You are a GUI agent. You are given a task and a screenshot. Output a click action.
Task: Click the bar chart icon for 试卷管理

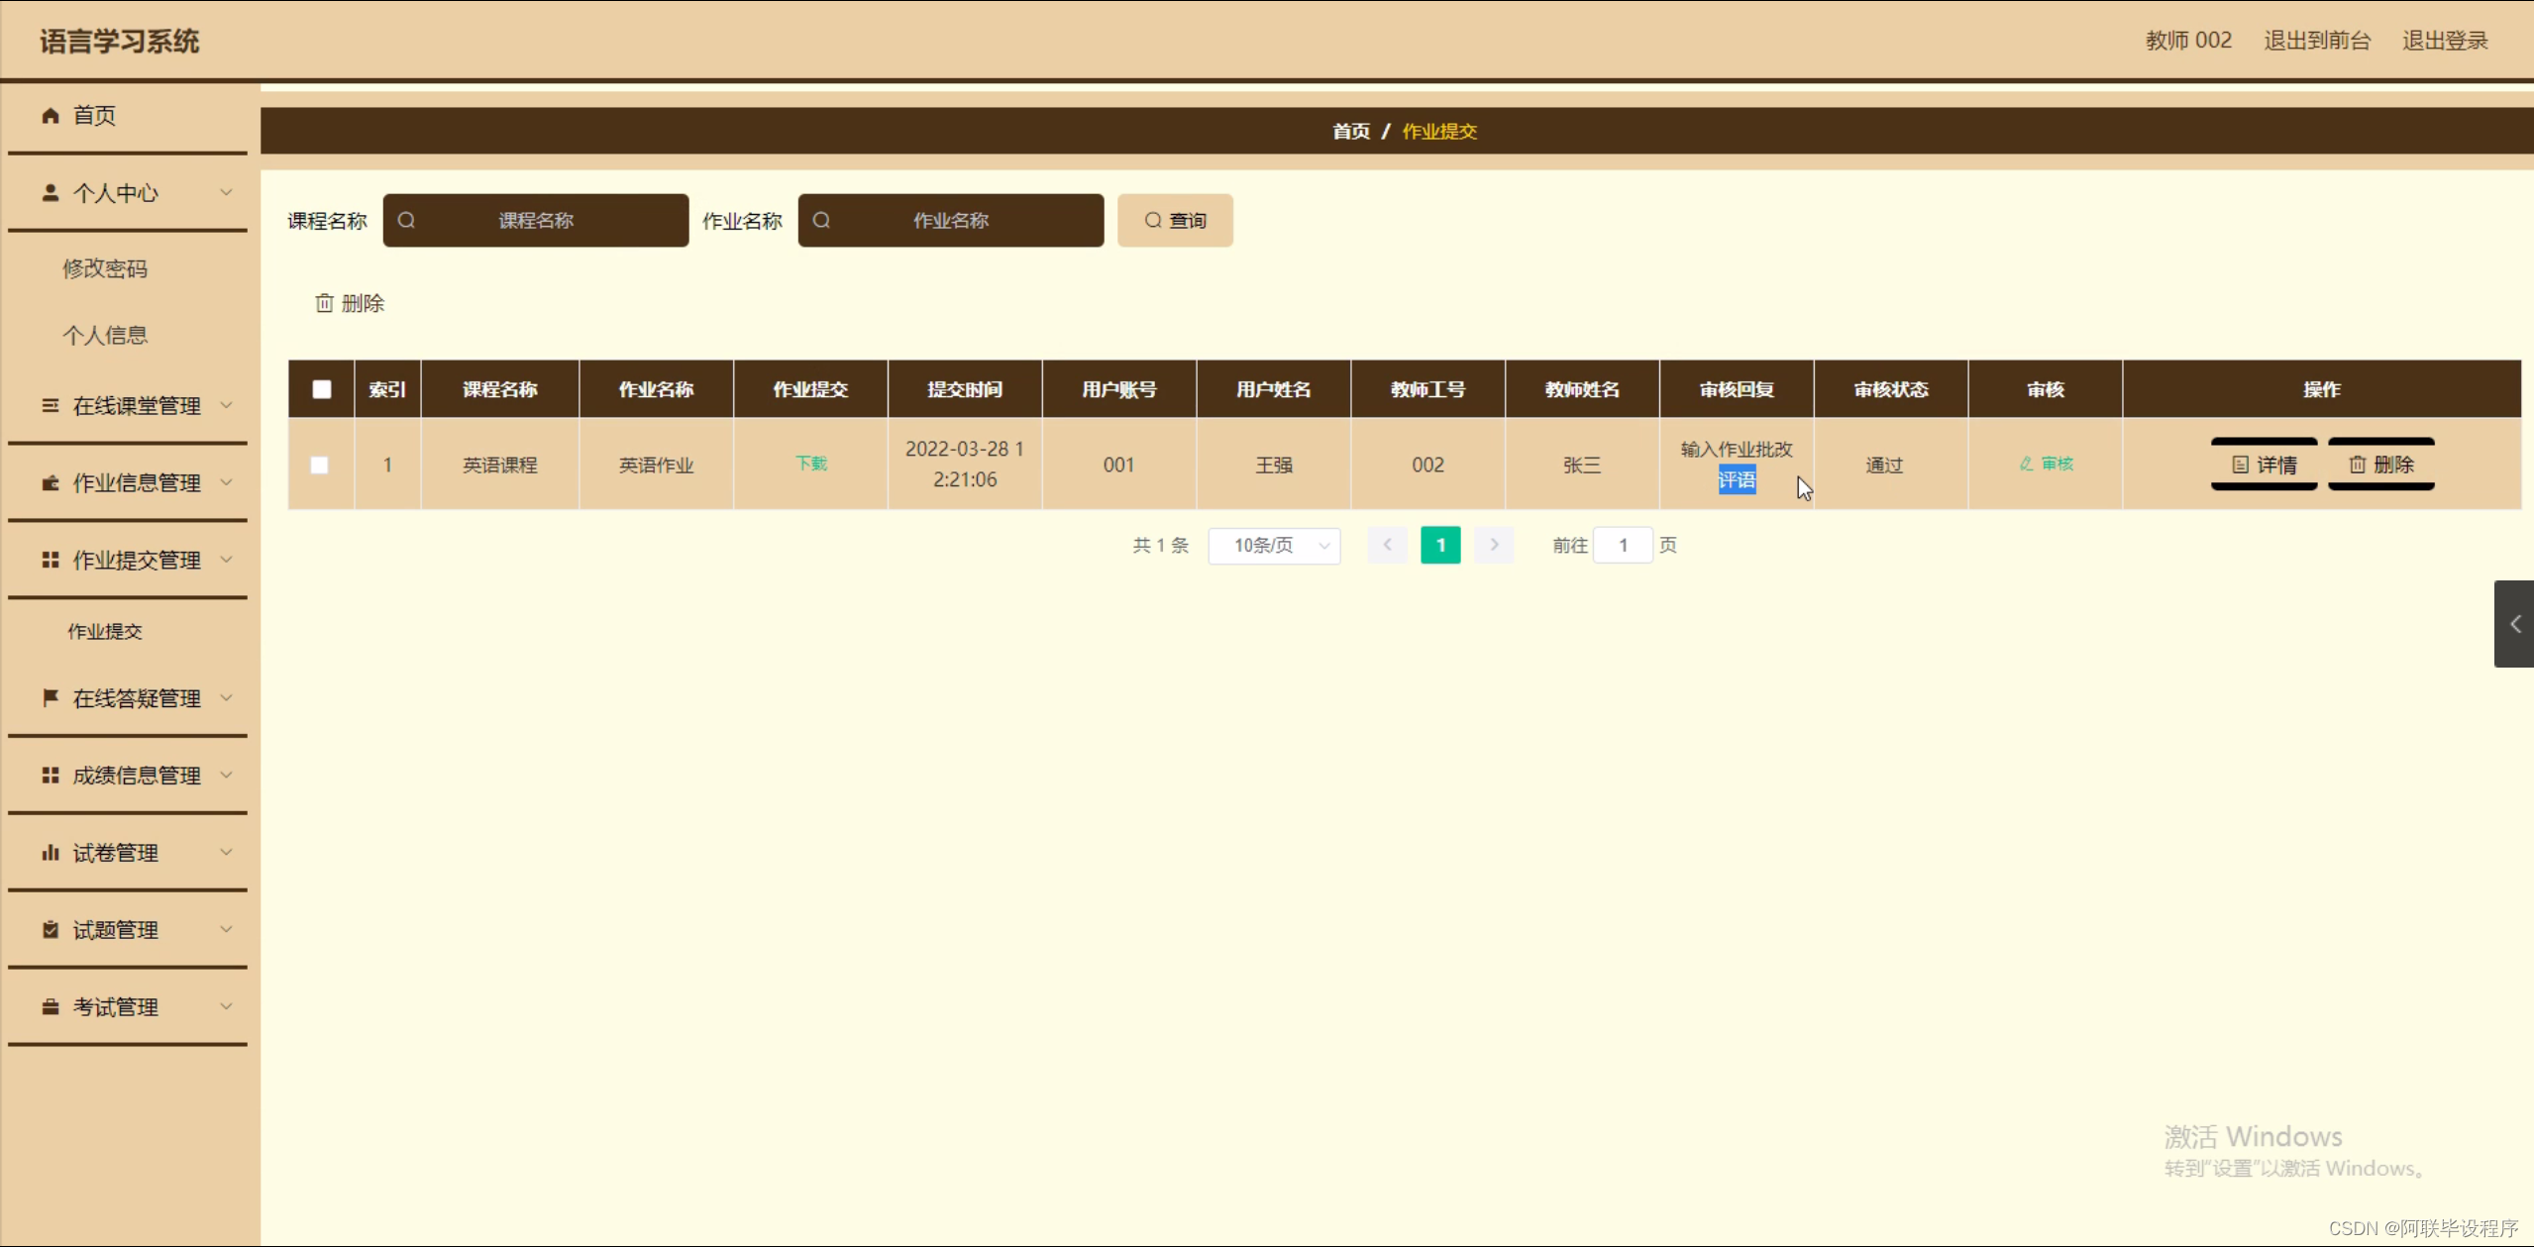click(x=51, y=852)
